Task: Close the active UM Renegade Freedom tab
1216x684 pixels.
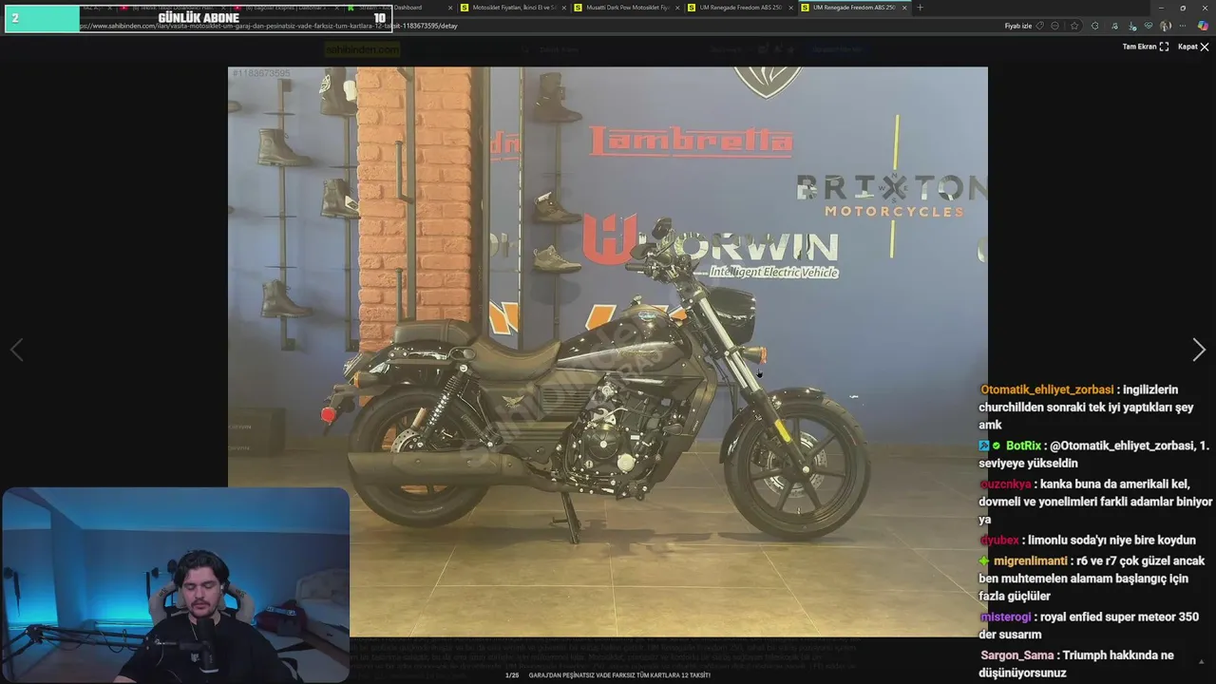Action: [x=904, y=8]
